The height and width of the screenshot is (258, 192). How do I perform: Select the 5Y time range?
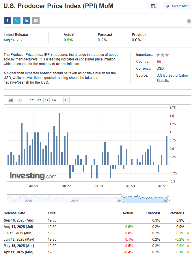[x=46, y=100]
